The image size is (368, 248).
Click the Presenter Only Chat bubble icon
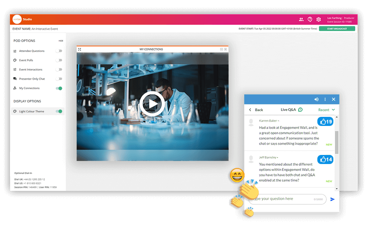tap(15, 79)
